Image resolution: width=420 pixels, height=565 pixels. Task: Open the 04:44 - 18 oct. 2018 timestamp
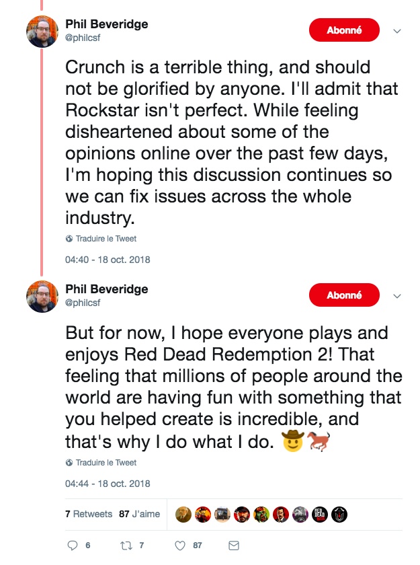pyautogui.click(x=108, y=483)
